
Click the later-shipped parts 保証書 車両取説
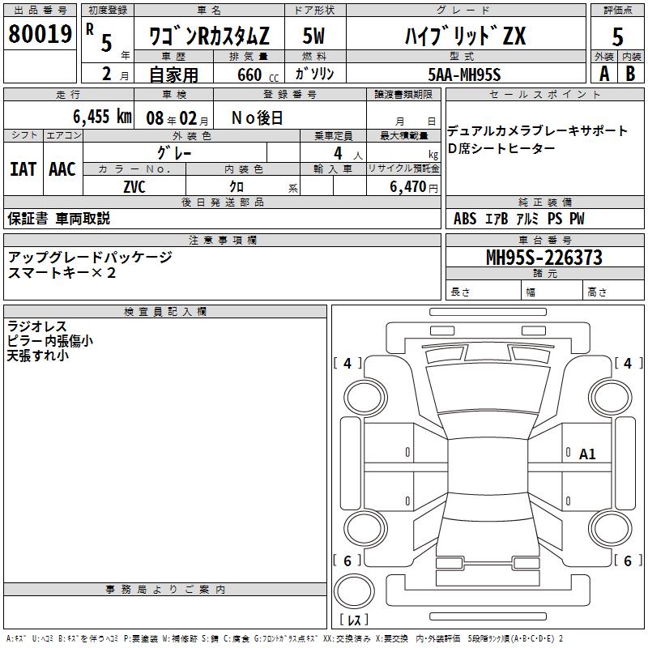coord(58,219)
